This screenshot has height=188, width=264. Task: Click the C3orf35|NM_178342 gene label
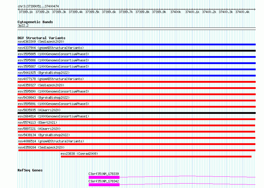click(x=104, y=181)
